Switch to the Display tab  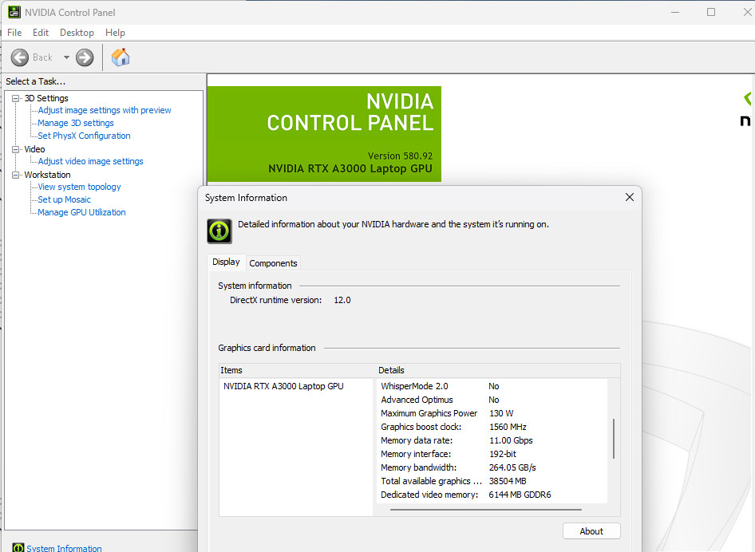(x=226, y=262)
